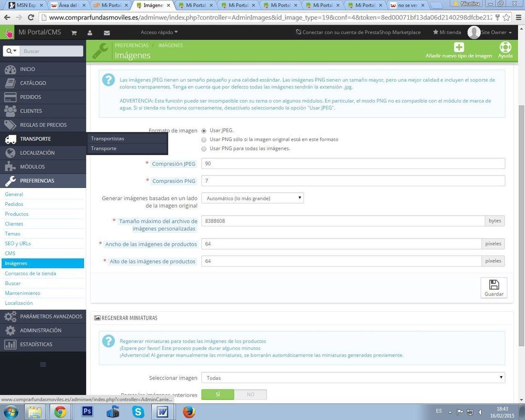Click the Compresión JPEG input field
This screenshot has width=525, height=420.
(x=353, y=163)
